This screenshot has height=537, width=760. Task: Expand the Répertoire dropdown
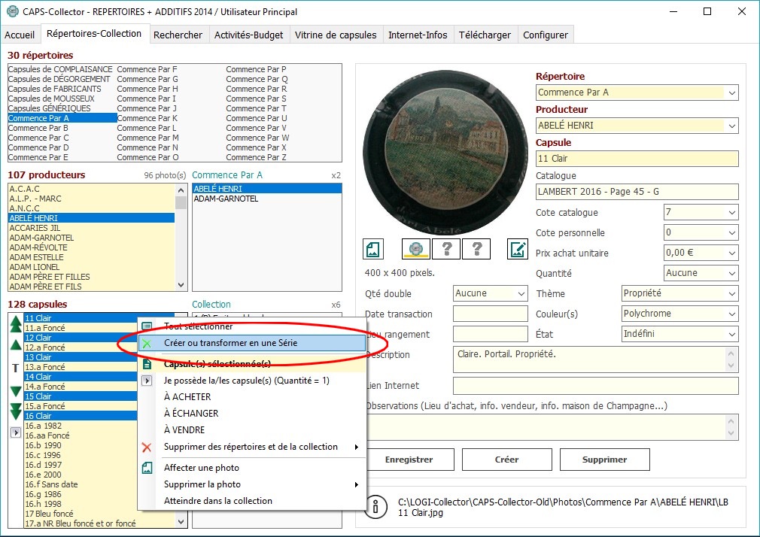click(x=732, y=93)
